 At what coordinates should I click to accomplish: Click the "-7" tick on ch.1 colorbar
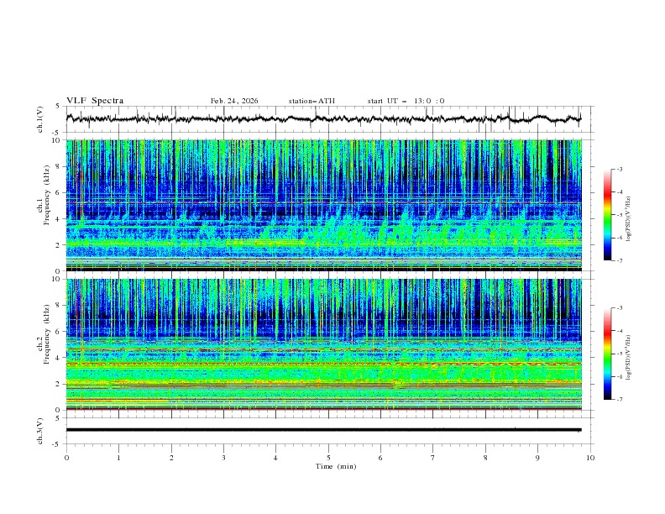point(619,260)
